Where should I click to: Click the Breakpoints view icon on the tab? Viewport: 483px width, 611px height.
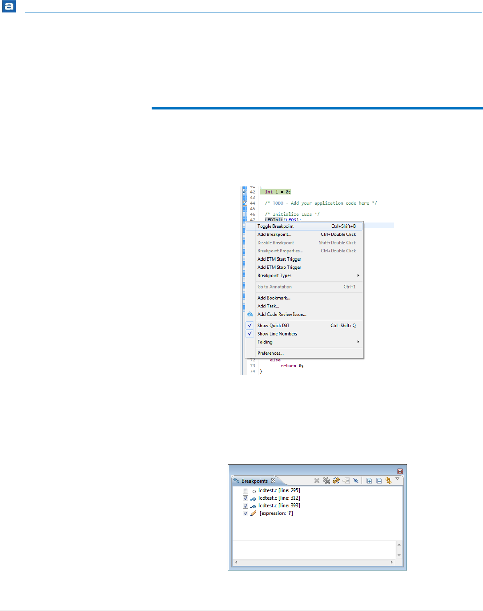[237, 481]
